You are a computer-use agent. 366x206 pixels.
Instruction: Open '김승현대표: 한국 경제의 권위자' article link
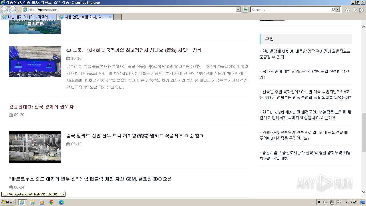click(41, 107)
